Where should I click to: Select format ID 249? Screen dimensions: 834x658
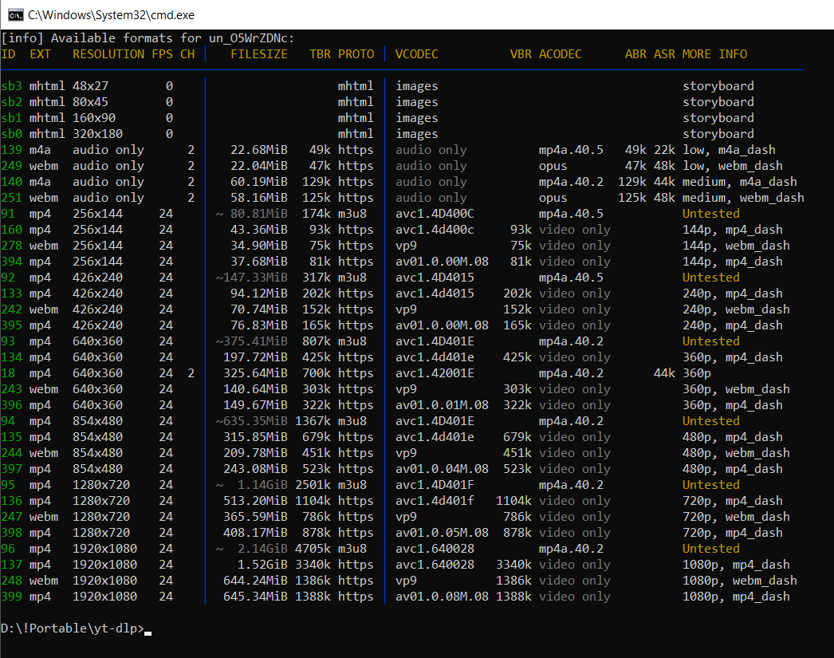coord(12,166)
